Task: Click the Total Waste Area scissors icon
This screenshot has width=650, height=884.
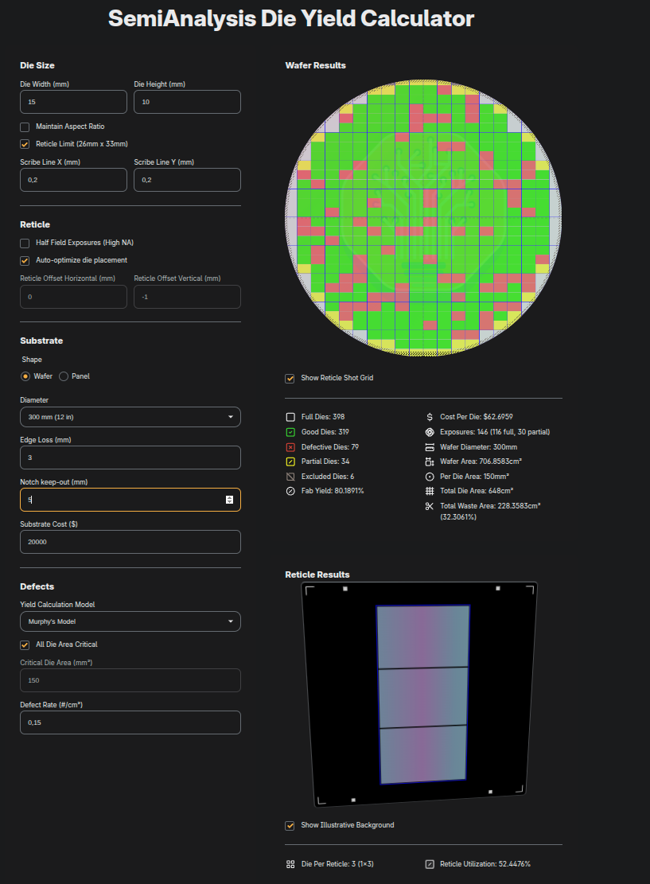Action: (430, 506)
